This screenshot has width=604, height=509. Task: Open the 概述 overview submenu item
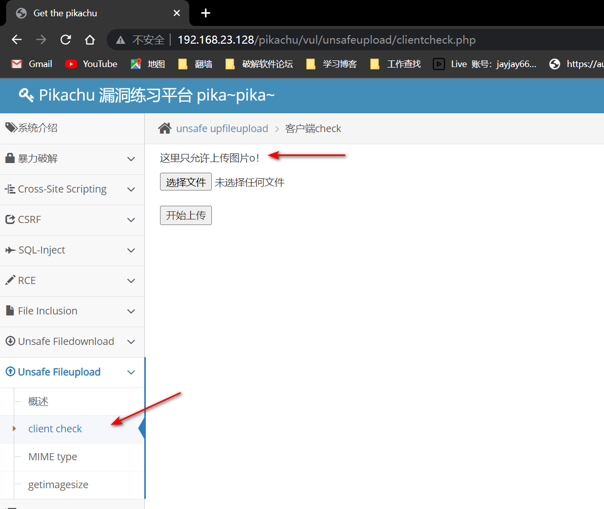tap(39, 401)
